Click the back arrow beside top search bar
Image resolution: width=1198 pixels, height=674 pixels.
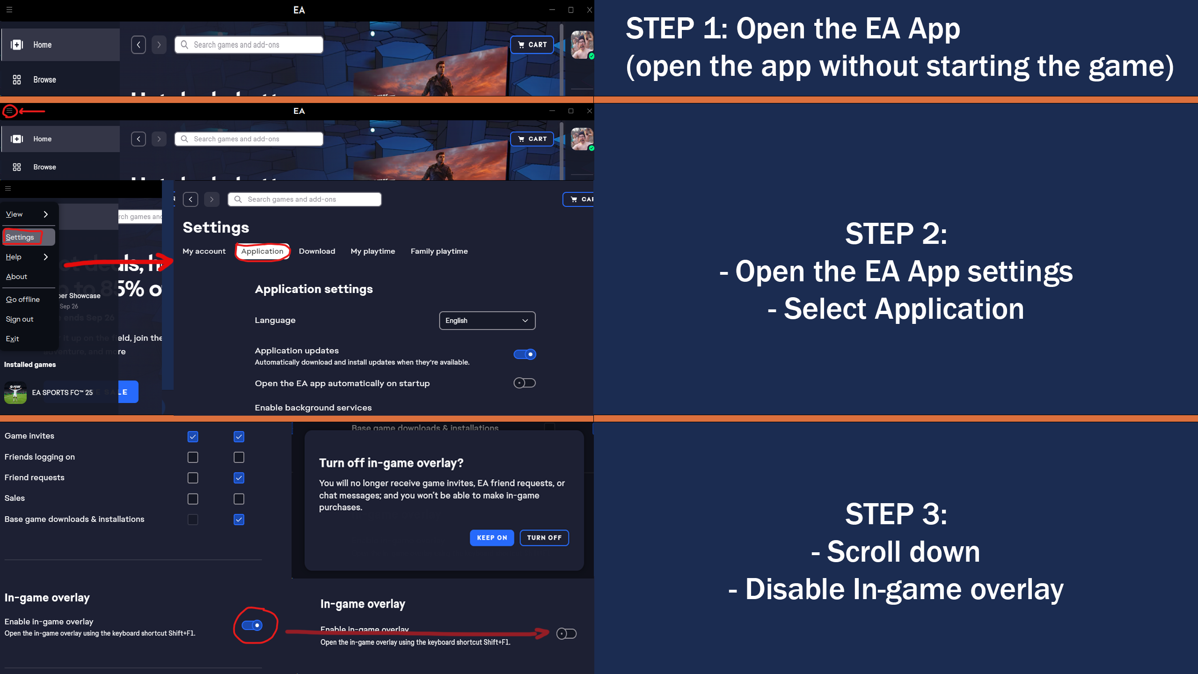pyautogui.click(x=139, y=45)
